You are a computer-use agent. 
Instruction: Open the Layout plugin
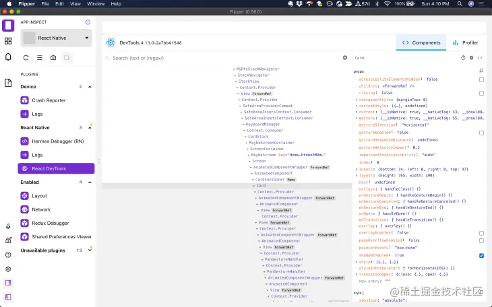56,196
